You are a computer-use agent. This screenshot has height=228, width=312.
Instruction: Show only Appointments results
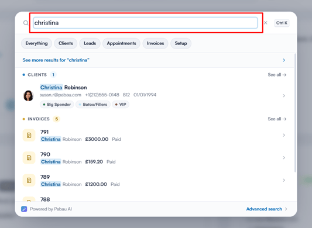coord(121,43)
